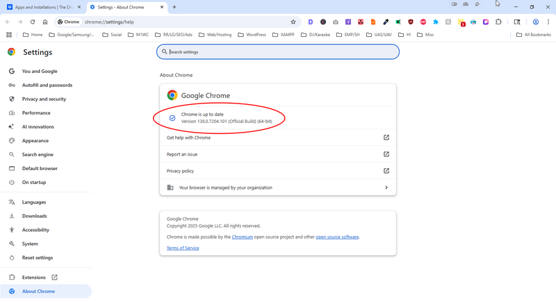The image size is (556, 302).
Task: Open the All Bookmarks folder
Action: point(534,35)
